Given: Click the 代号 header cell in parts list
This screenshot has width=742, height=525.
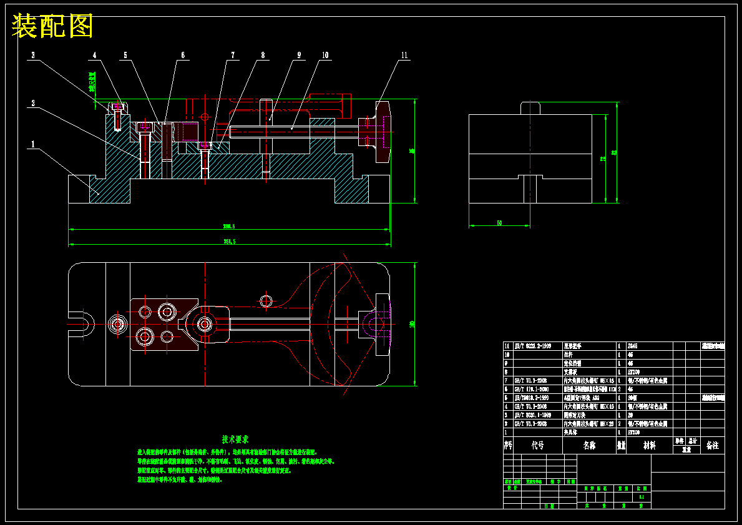Looking at the screenshot, I should (x=537, y=446).
